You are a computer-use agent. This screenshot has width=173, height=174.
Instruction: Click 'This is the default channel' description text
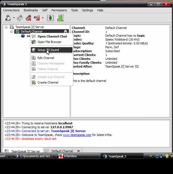pos(90,81)
